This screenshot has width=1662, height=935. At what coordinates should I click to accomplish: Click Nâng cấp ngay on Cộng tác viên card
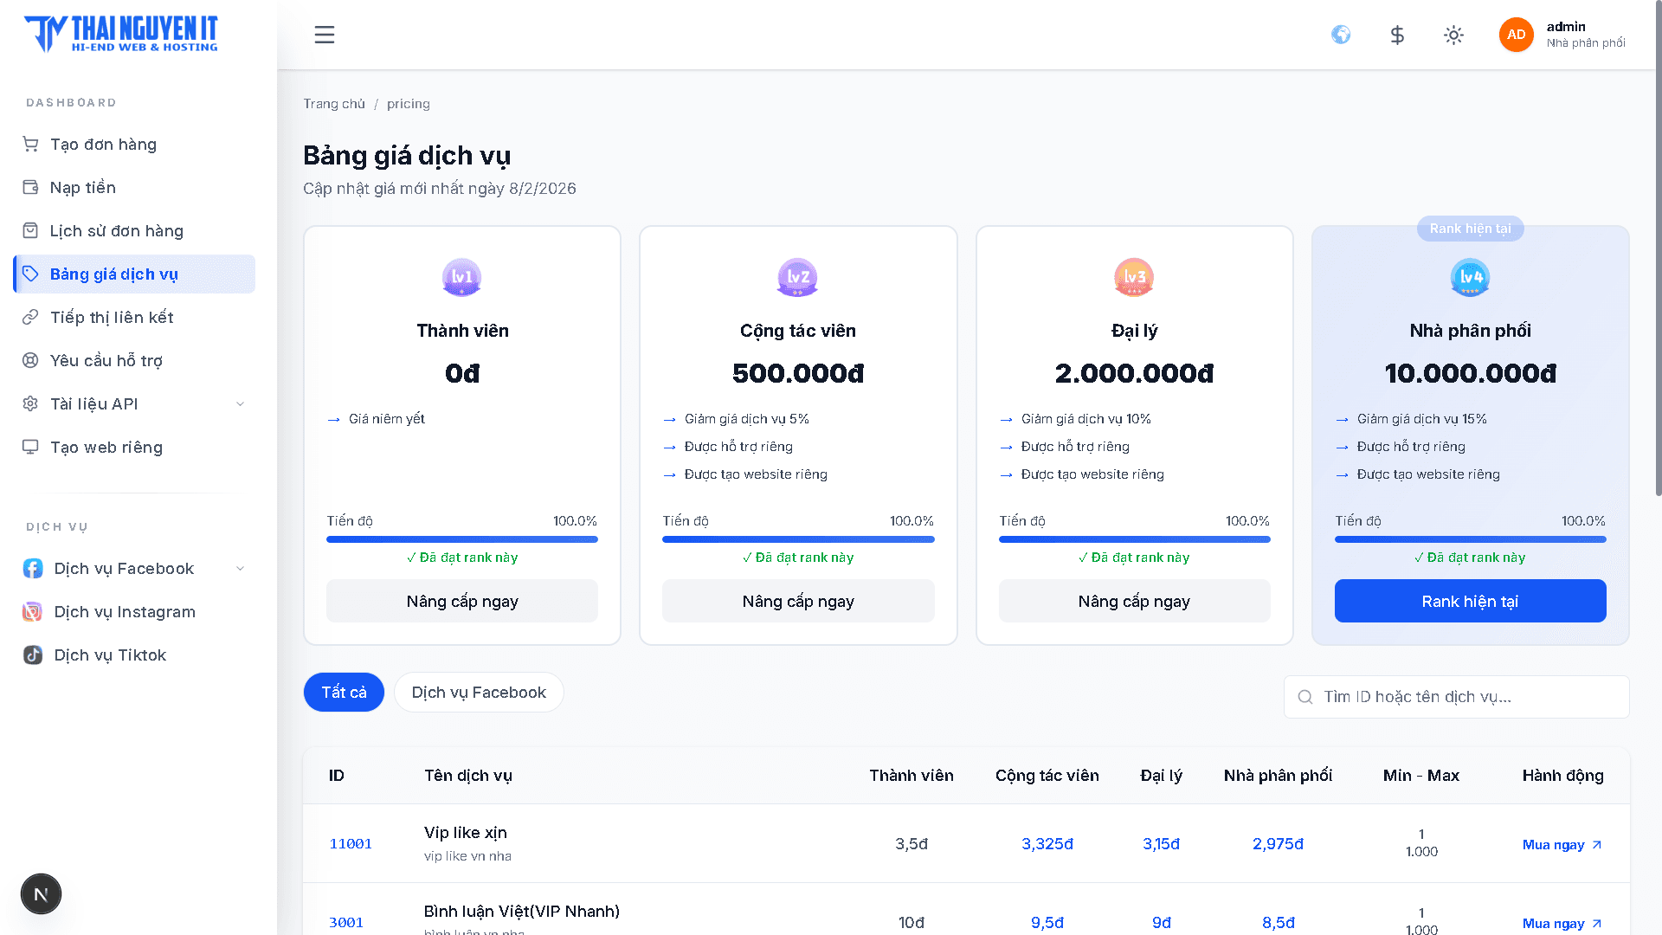click(798, 601)
